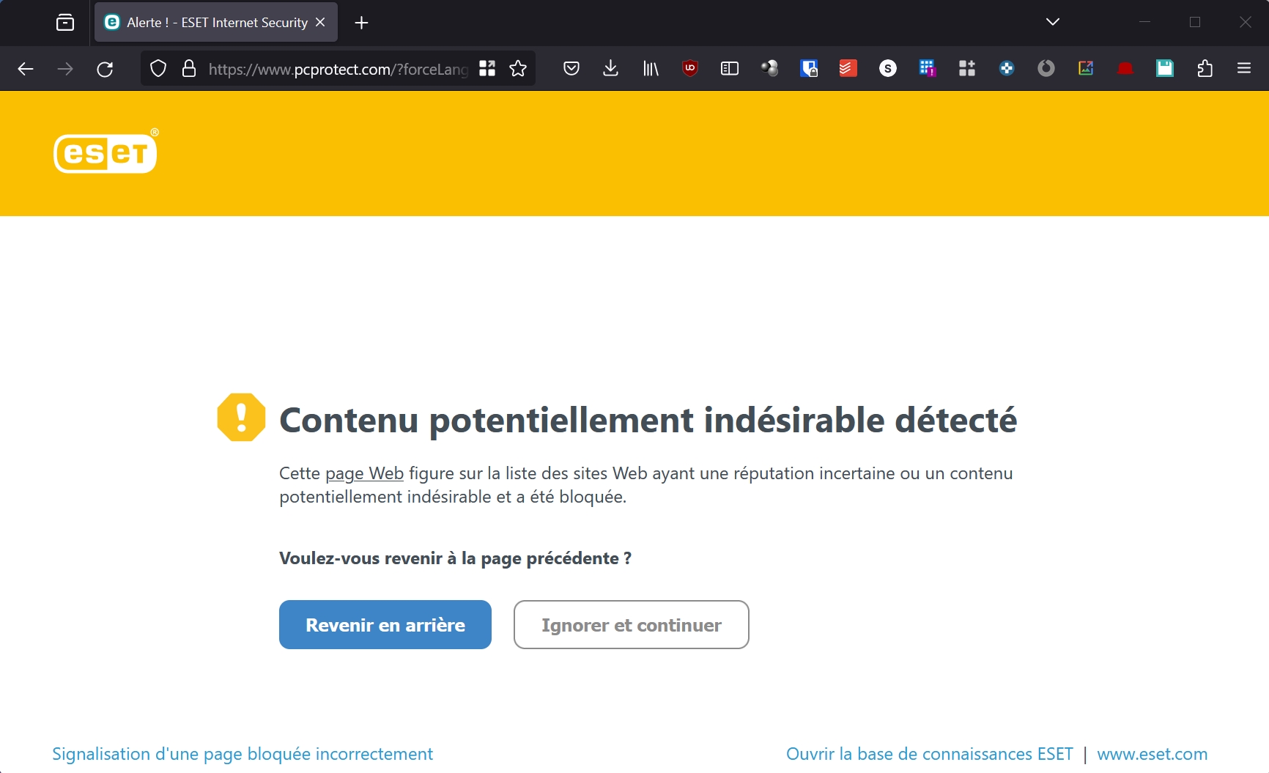This screenshot has height=773, width=1269.
Task: Click the Revenir en arrière button
Action: pyautogui.click(x=385, y=625)
